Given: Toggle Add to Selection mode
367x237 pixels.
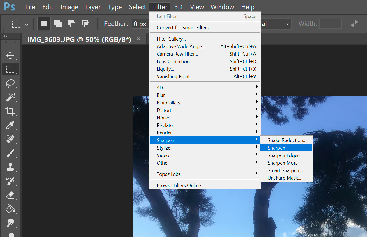Looking at the screenshot, I should [58, 24].
